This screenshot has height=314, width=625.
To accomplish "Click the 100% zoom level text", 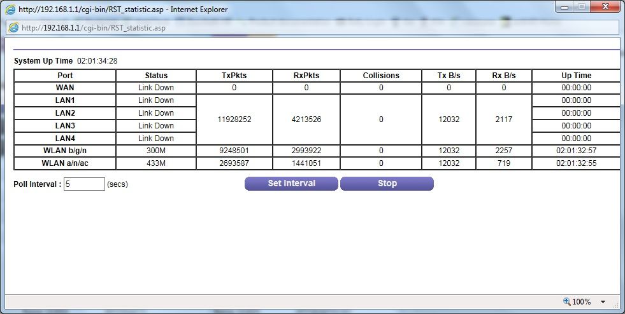I will (582, 302).
